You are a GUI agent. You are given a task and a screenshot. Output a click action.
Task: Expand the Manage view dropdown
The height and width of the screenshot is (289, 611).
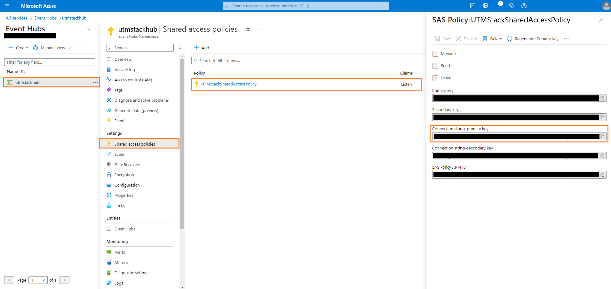coord(52,48)
